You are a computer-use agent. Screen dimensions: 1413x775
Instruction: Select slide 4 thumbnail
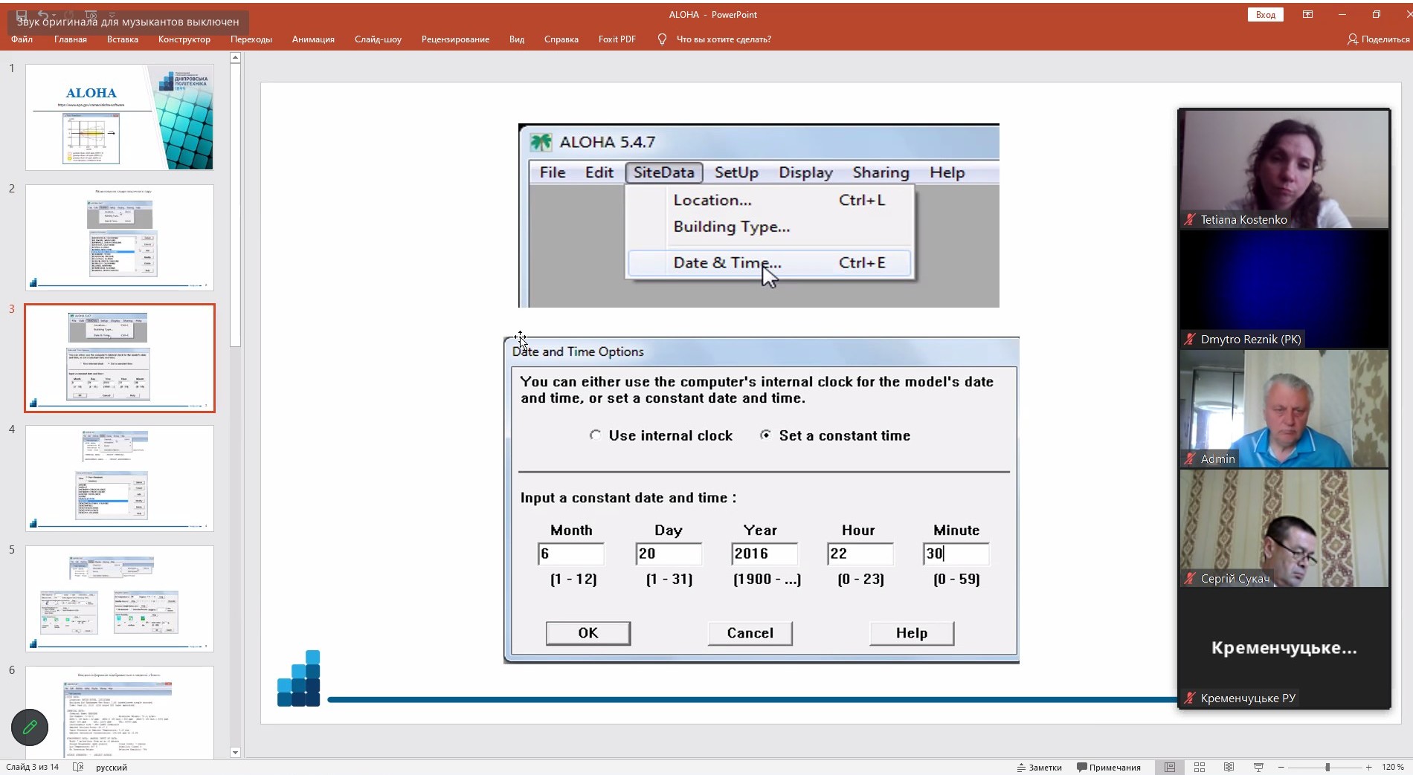pos(120,479)
